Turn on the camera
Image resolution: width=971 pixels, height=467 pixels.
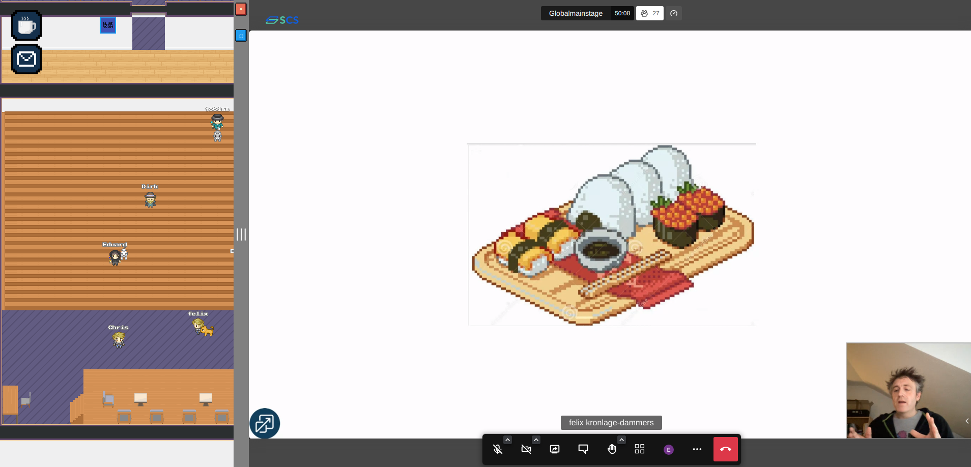tap(526, 449)
